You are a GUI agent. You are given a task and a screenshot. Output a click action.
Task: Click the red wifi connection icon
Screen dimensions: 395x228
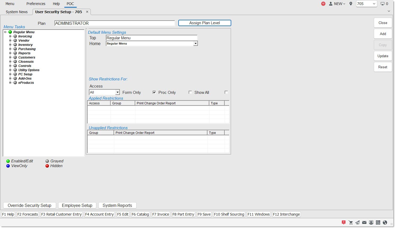pyautogui.click(x=323, y=4)
